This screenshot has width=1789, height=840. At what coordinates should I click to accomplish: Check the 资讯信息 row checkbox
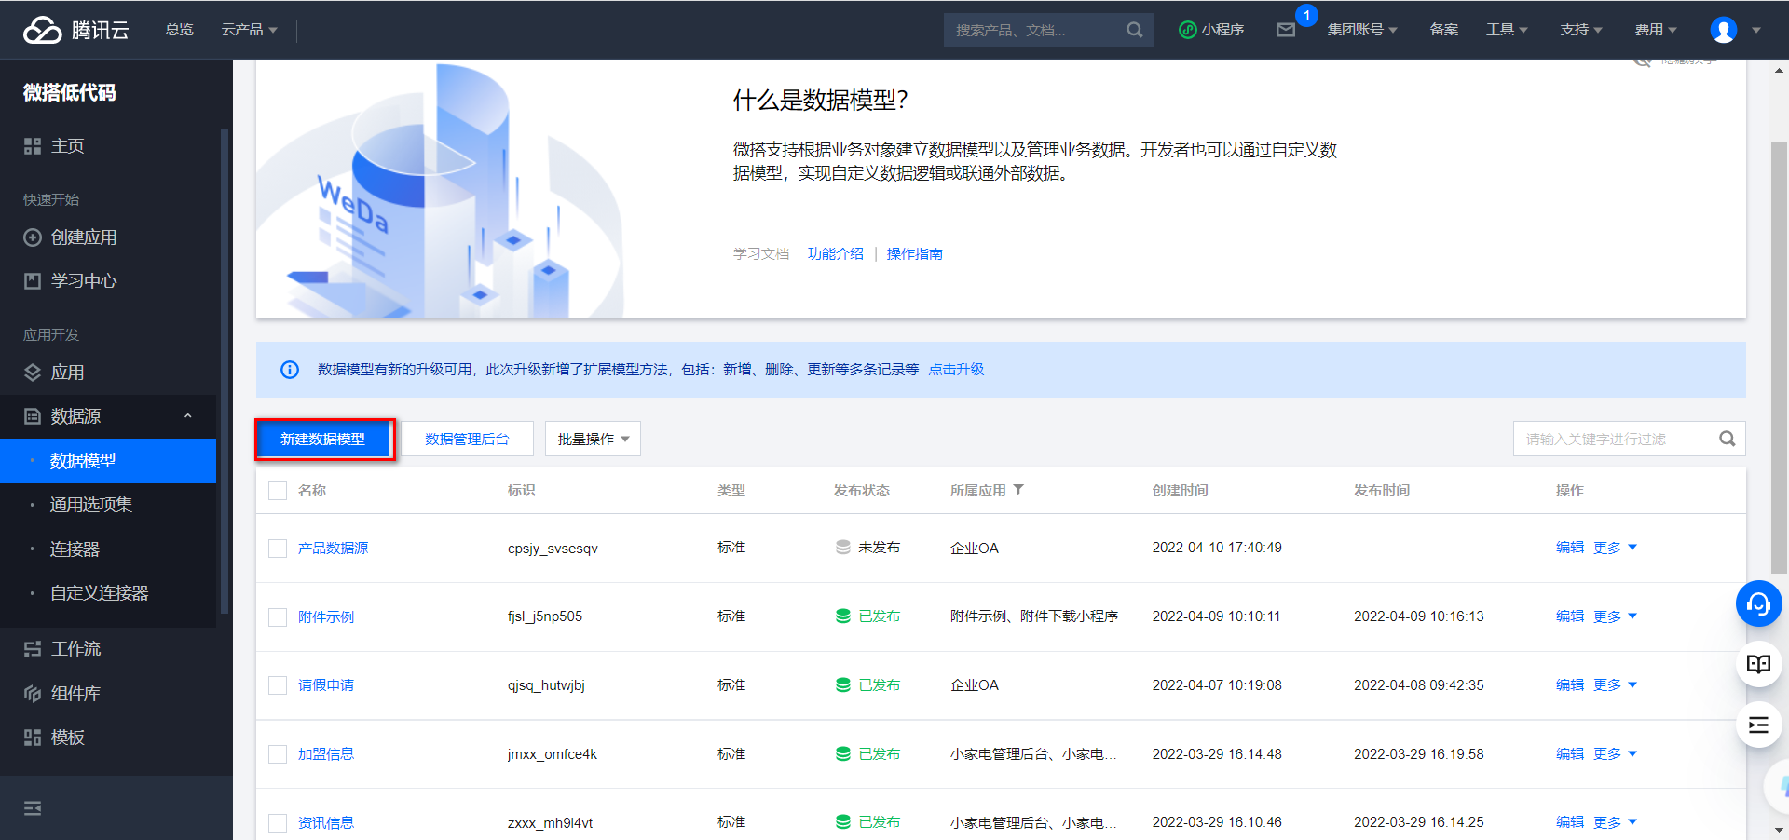278,823
